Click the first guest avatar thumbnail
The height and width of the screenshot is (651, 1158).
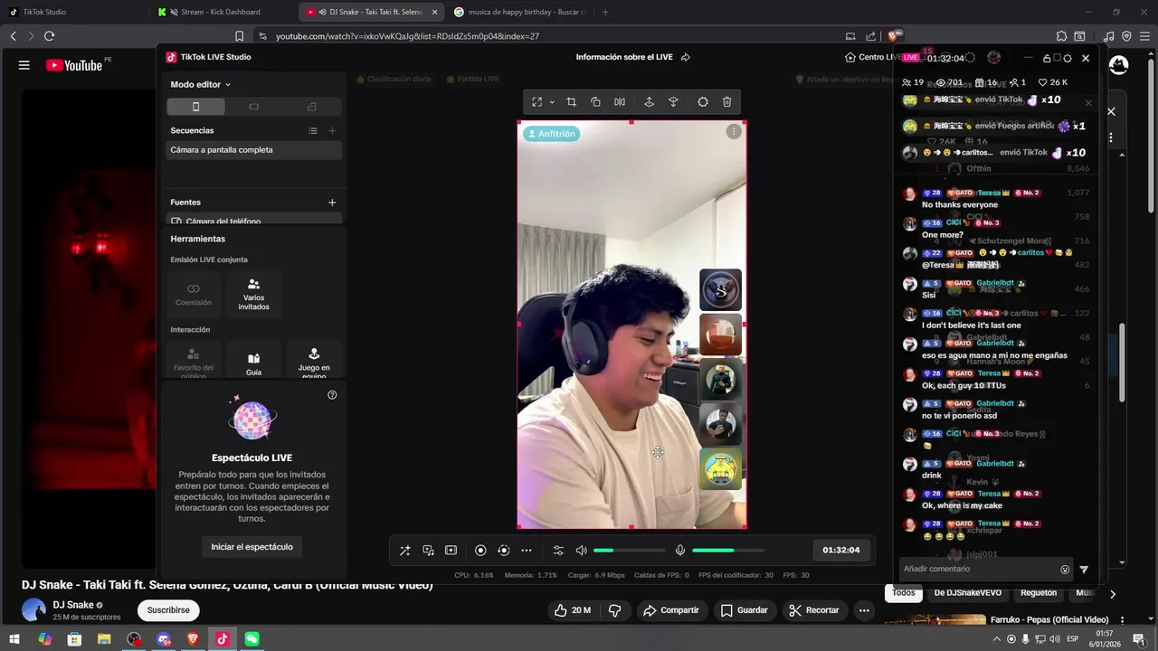720,290
